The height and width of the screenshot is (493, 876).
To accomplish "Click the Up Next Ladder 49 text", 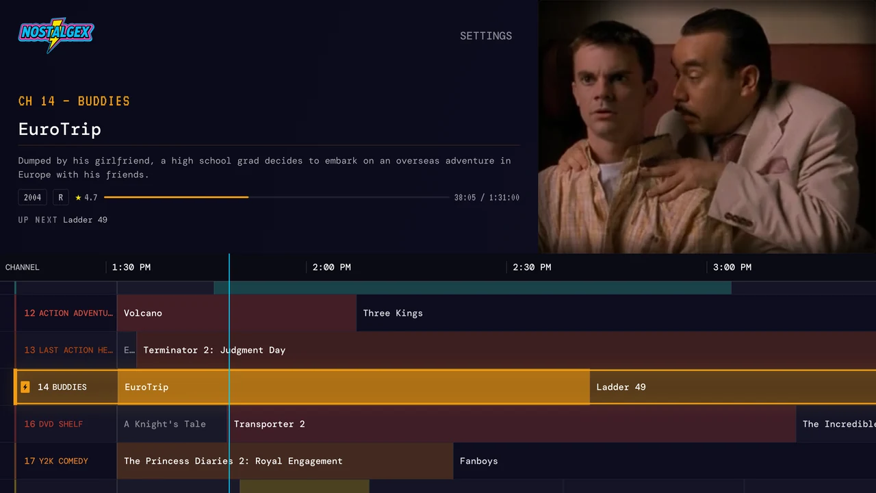I will 63,220.
